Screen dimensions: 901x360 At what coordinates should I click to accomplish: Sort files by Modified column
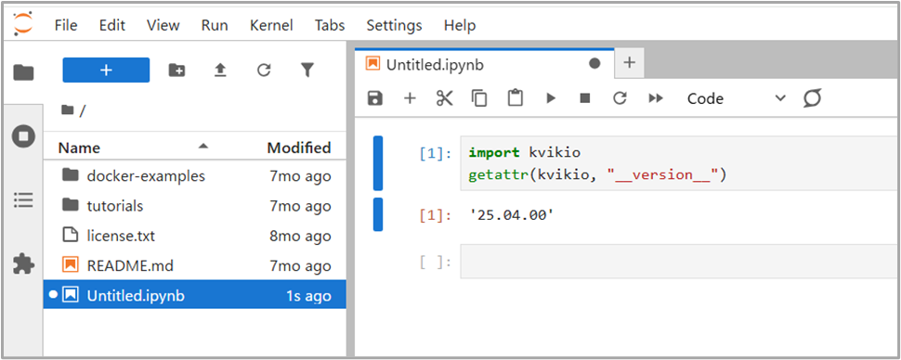tap(299, 148)
